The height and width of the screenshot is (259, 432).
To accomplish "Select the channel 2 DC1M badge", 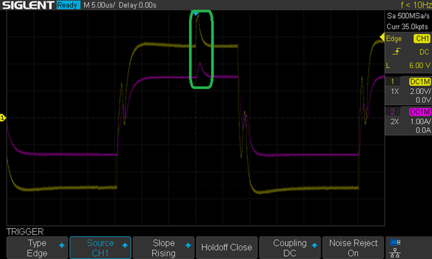I will click(419, 112).
